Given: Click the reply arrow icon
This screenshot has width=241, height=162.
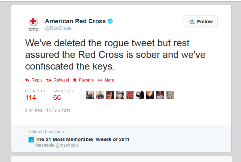Looking at the screenshot, I should click(27, 80).
